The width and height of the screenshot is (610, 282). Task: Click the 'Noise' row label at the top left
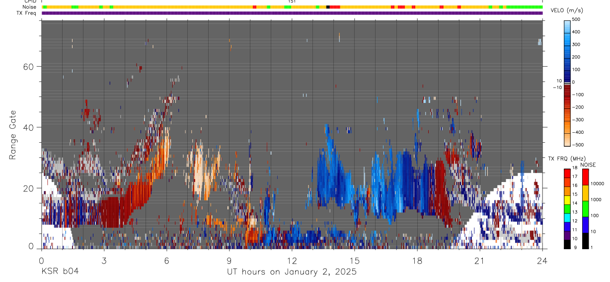[30, 7]
